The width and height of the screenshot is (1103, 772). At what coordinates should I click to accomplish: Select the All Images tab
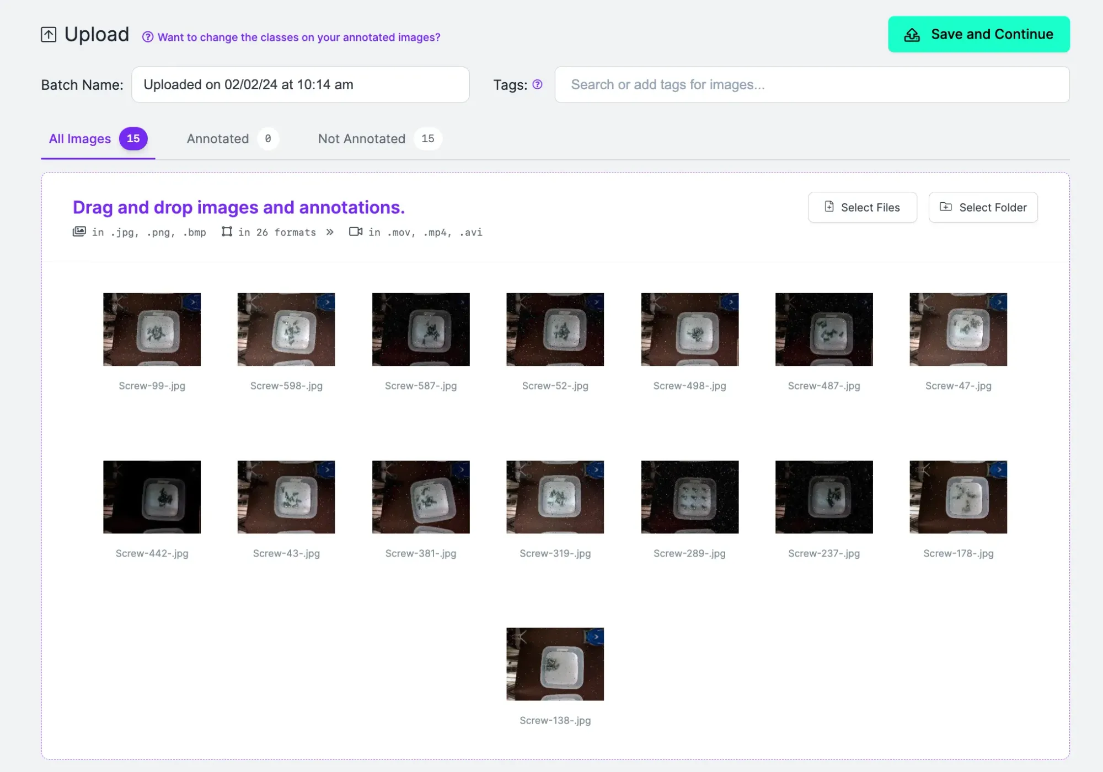pos(80,139)
